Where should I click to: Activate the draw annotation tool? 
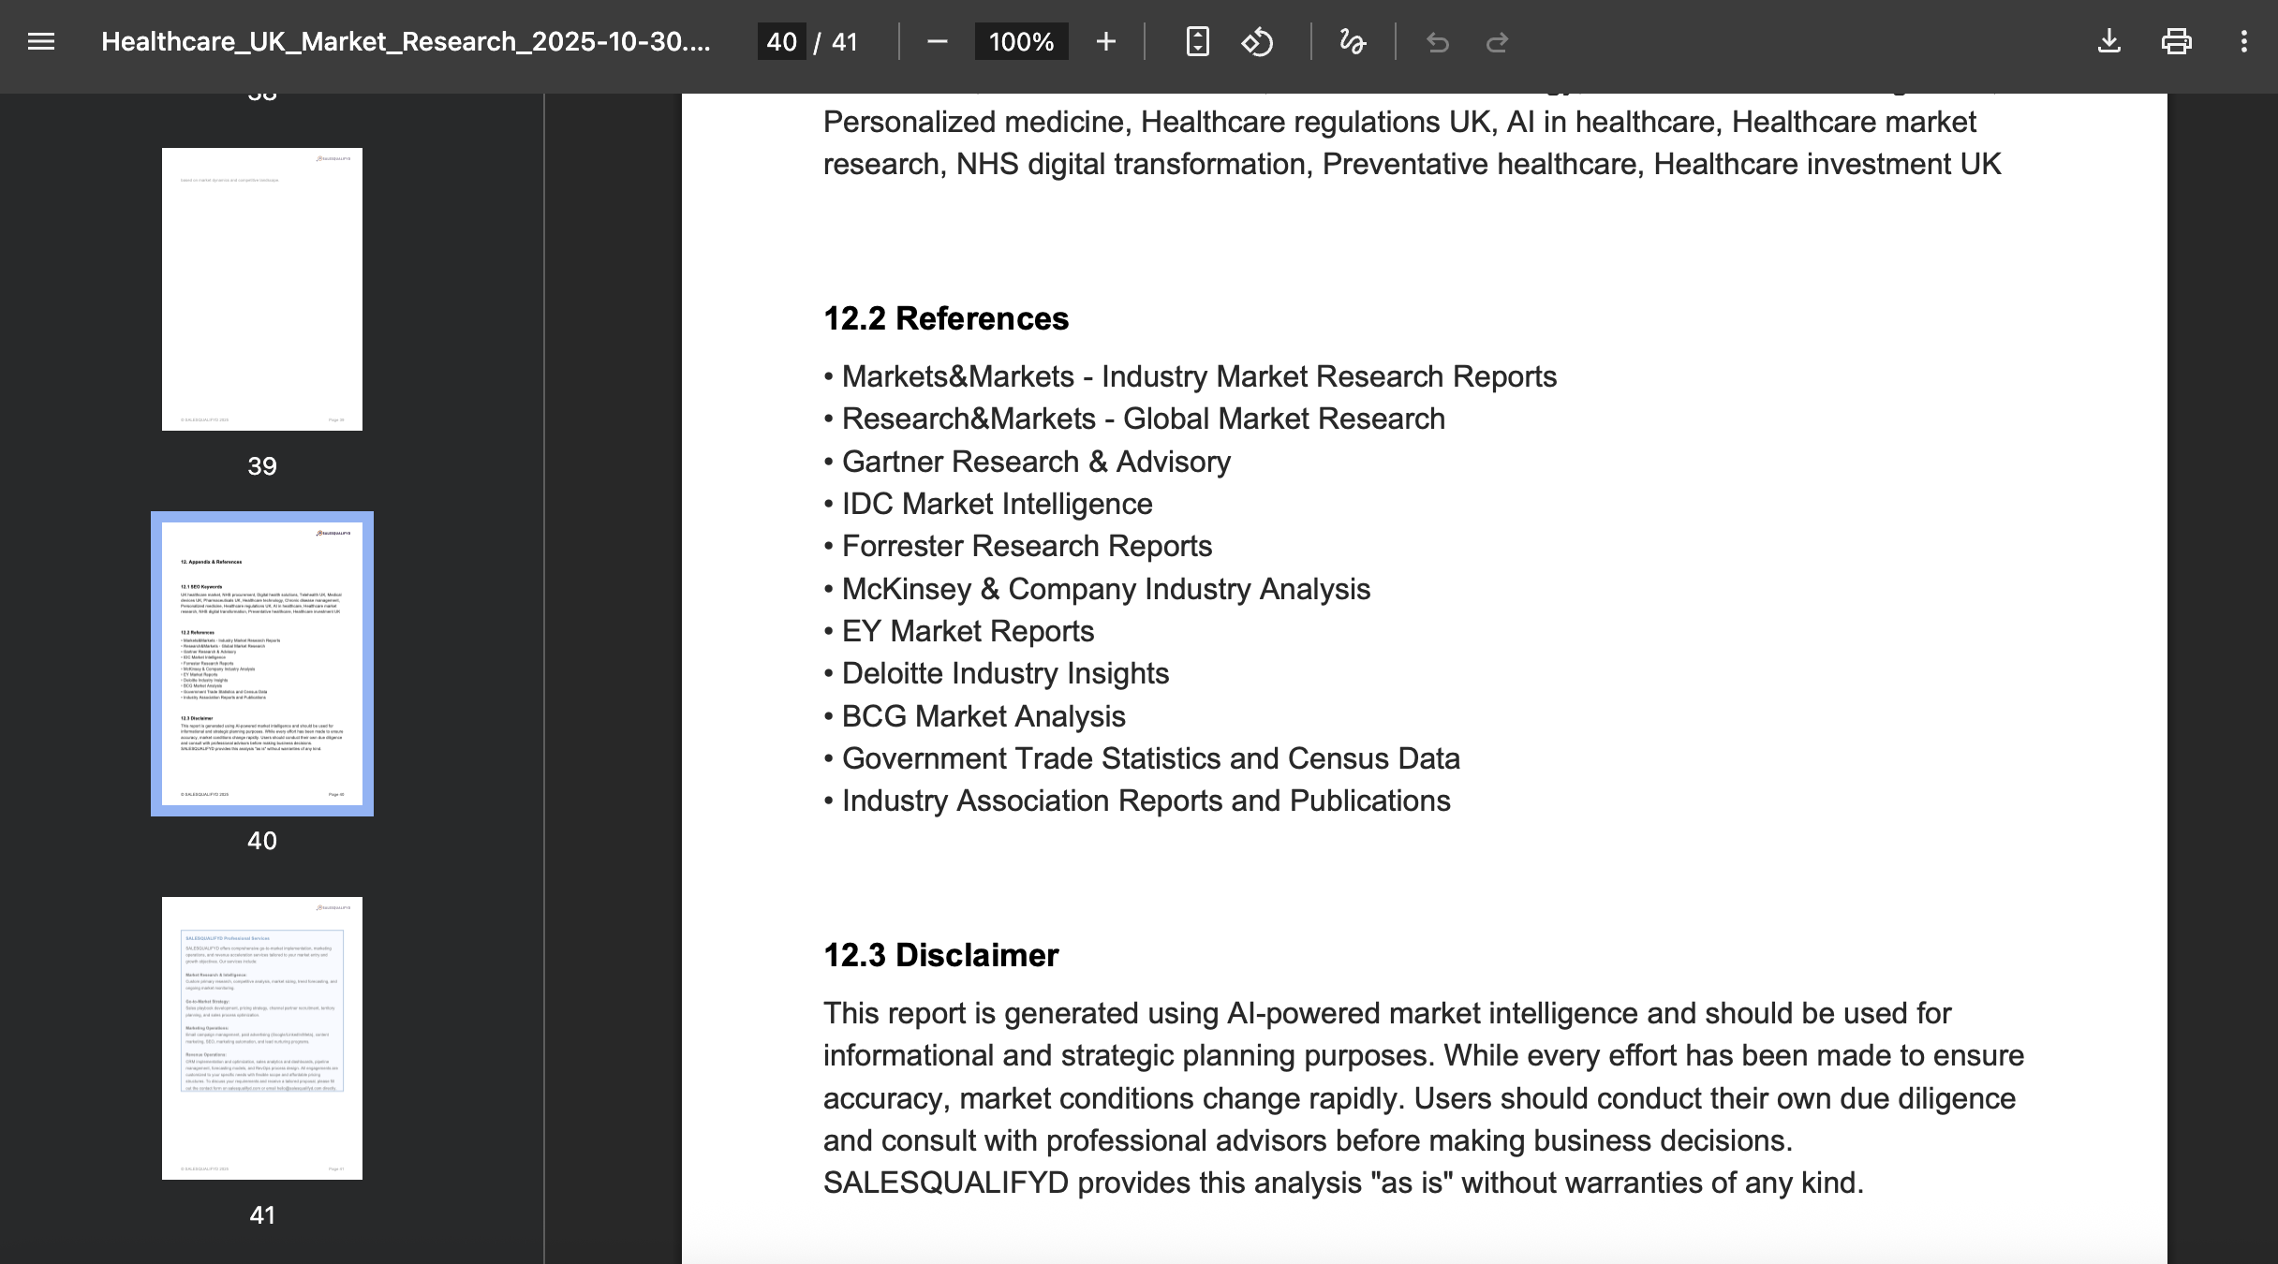(x=1352, y=42)
